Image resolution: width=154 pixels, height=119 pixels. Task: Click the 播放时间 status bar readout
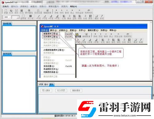(65, 116)
